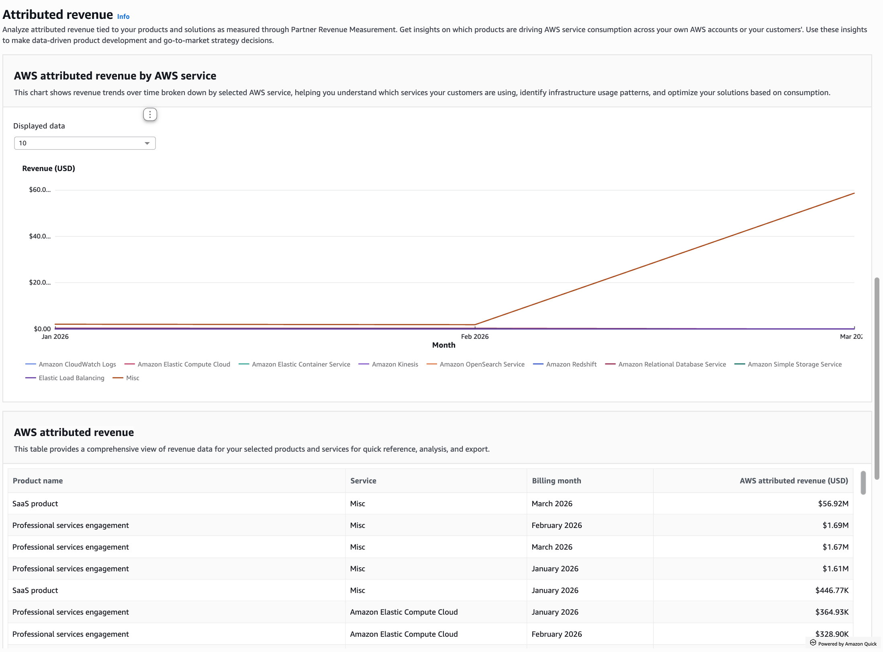The image size is (883, 652).
Task: Click the Powered by Amazon Quick badge icon
Action: point(813,643)
